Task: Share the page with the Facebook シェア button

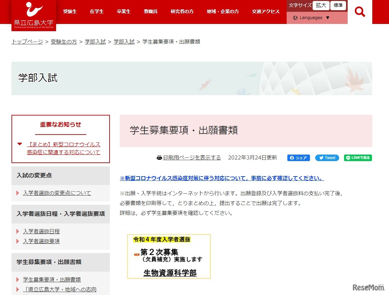Action: (298, 158)
